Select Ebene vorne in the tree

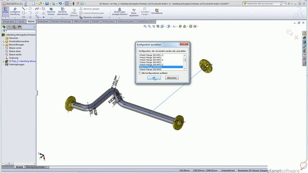click(15, 48)
